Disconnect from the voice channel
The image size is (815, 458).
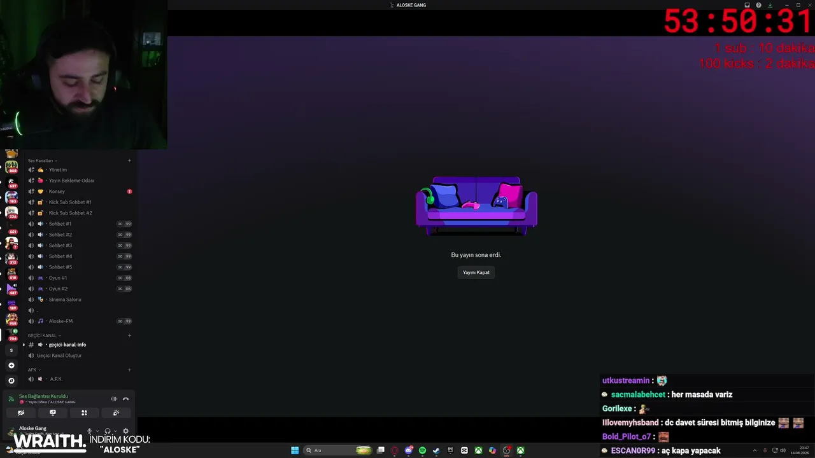125,399
